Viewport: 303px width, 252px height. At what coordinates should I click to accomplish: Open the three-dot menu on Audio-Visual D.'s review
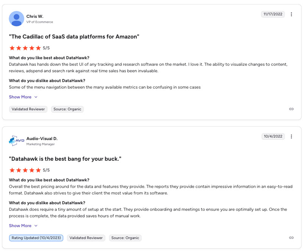[x=291, y=136]
